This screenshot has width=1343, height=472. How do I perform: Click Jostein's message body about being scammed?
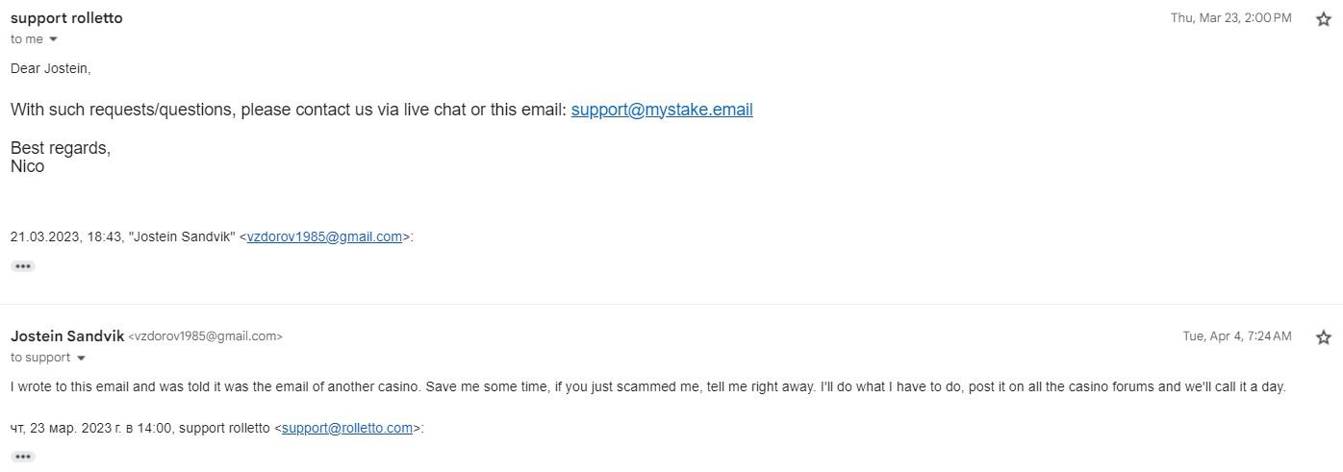tap(647, 386)
